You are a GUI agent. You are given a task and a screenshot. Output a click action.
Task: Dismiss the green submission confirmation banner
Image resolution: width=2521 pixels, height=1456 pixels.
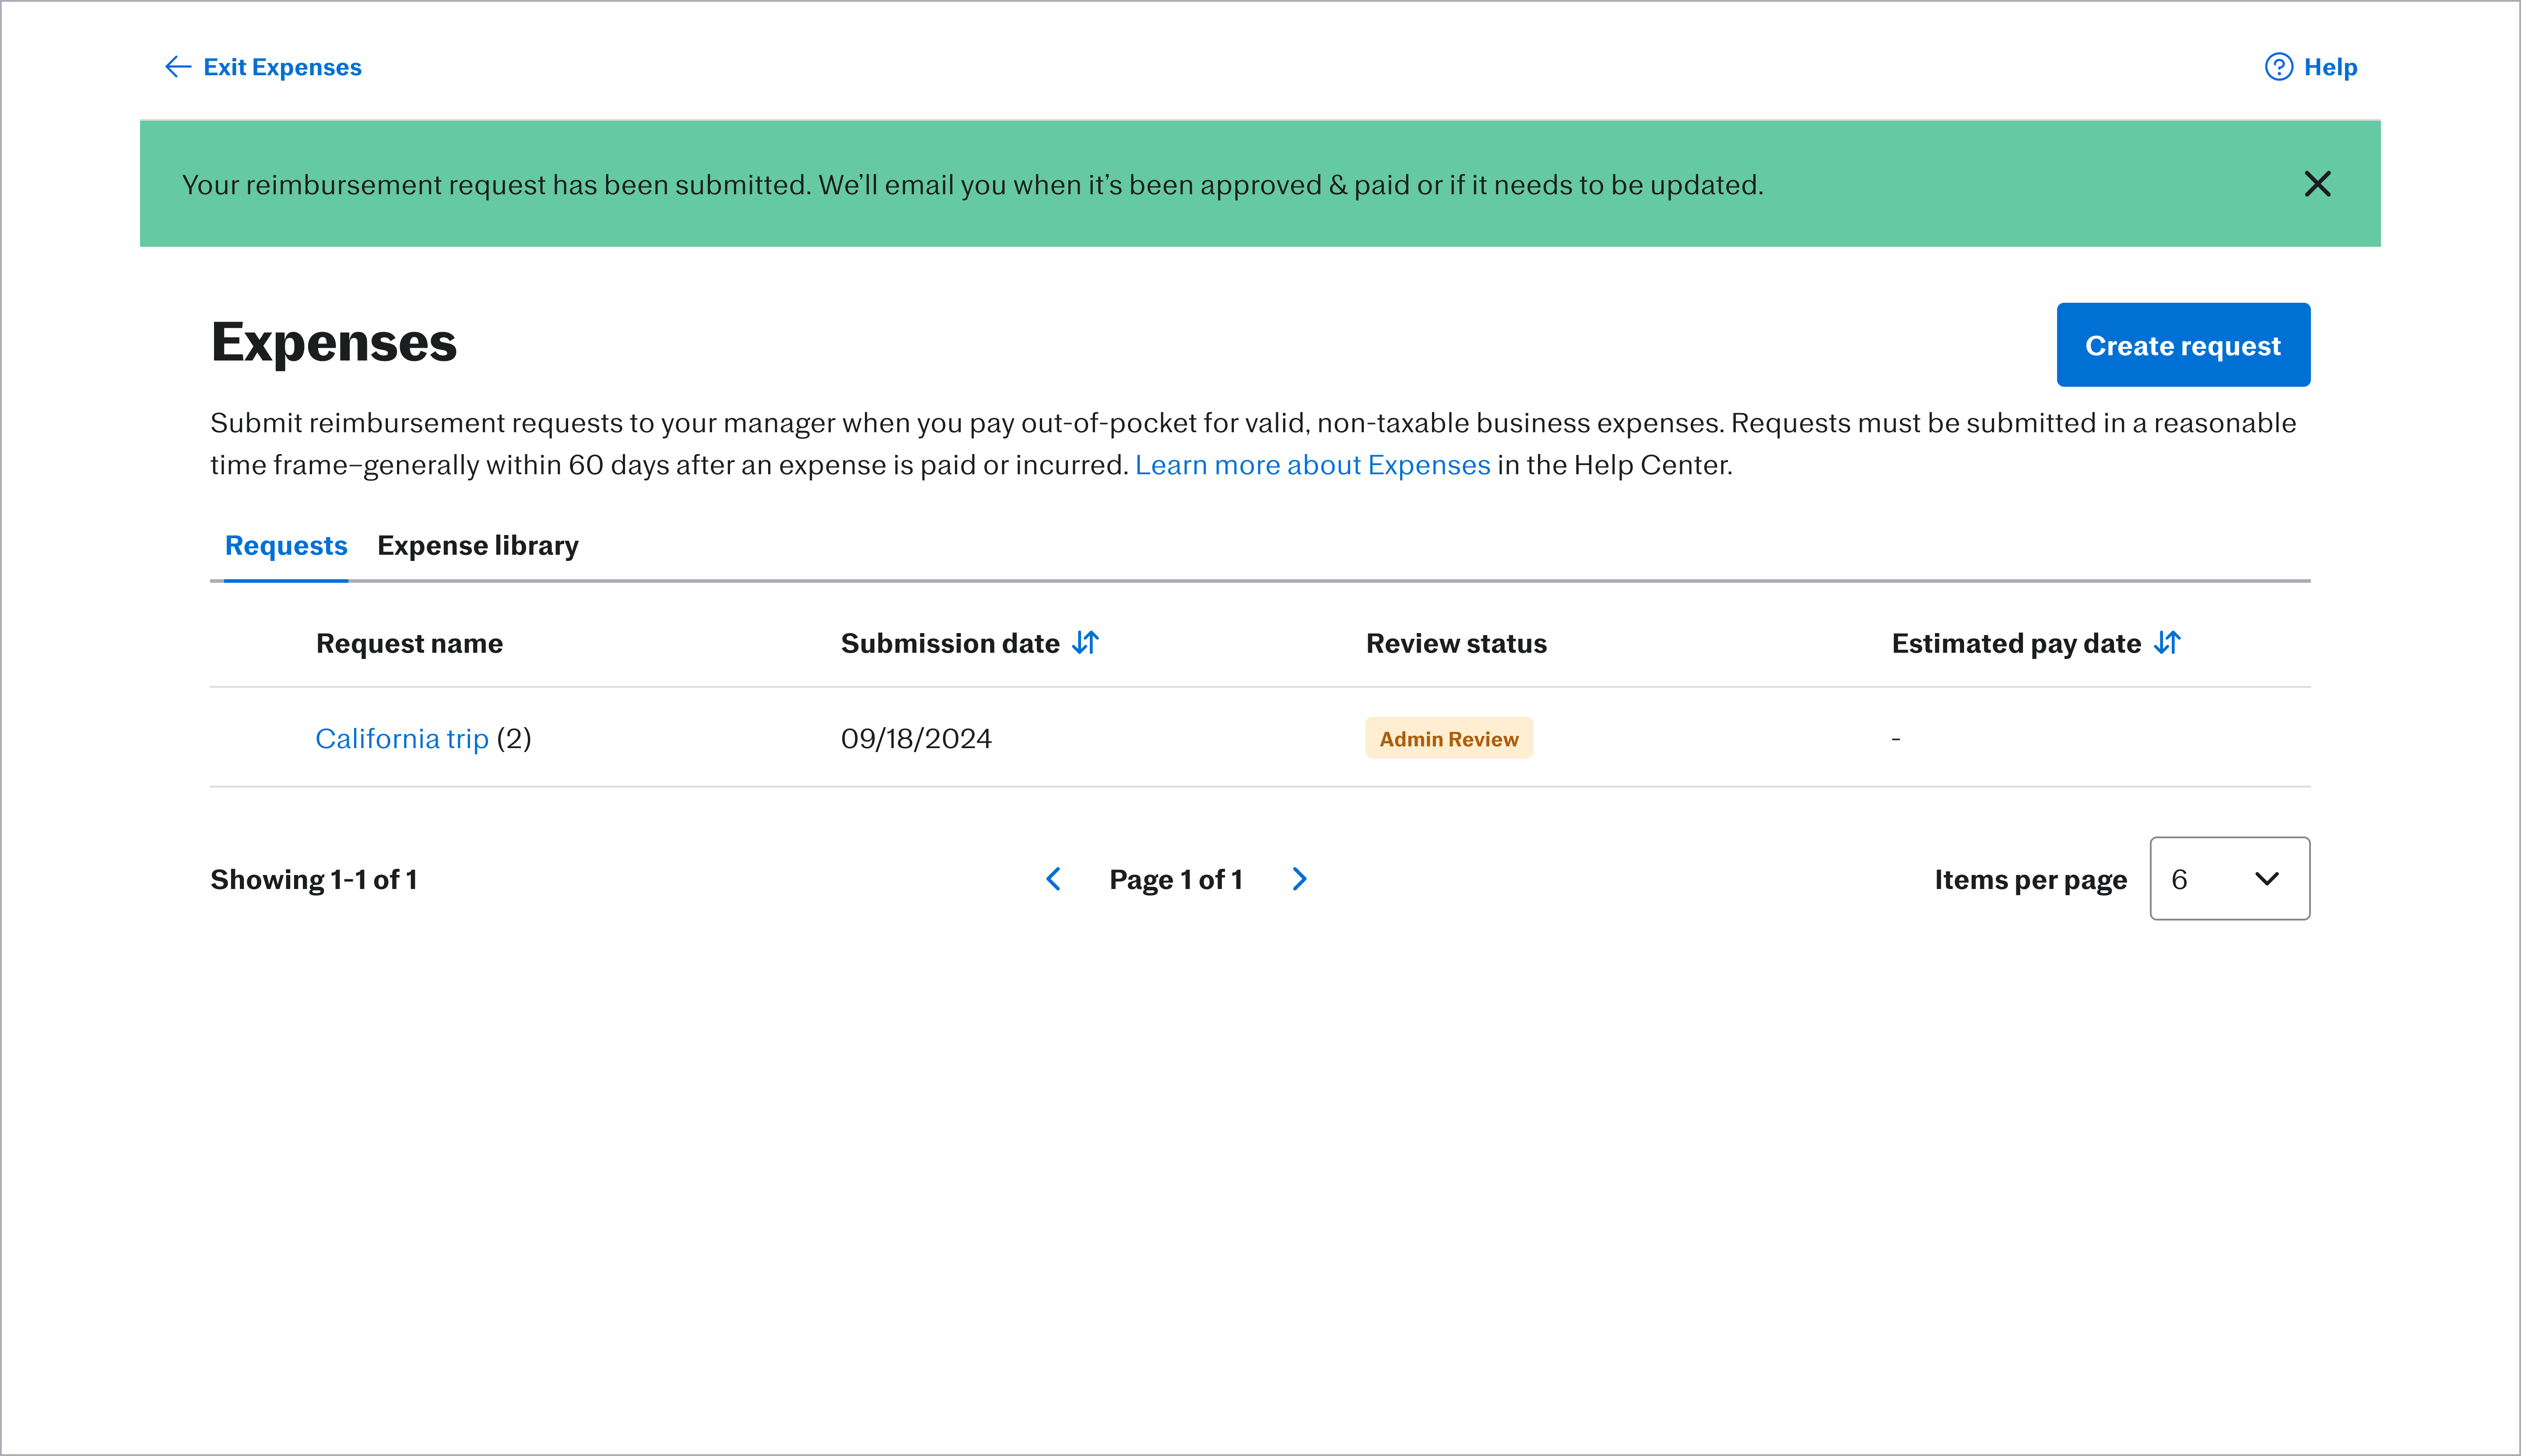tap(2317, 184)
